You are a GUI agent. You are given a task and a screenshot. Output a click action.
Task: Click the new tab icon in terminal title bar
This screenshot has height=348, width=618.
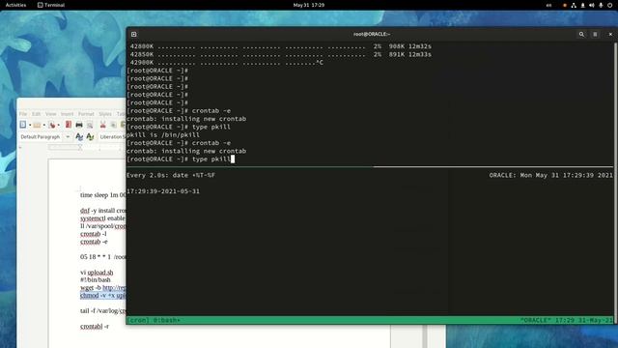coord(134,35)
